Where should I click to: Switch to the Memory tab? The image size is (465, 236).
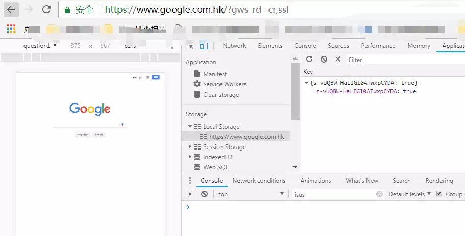pos(419,46)
